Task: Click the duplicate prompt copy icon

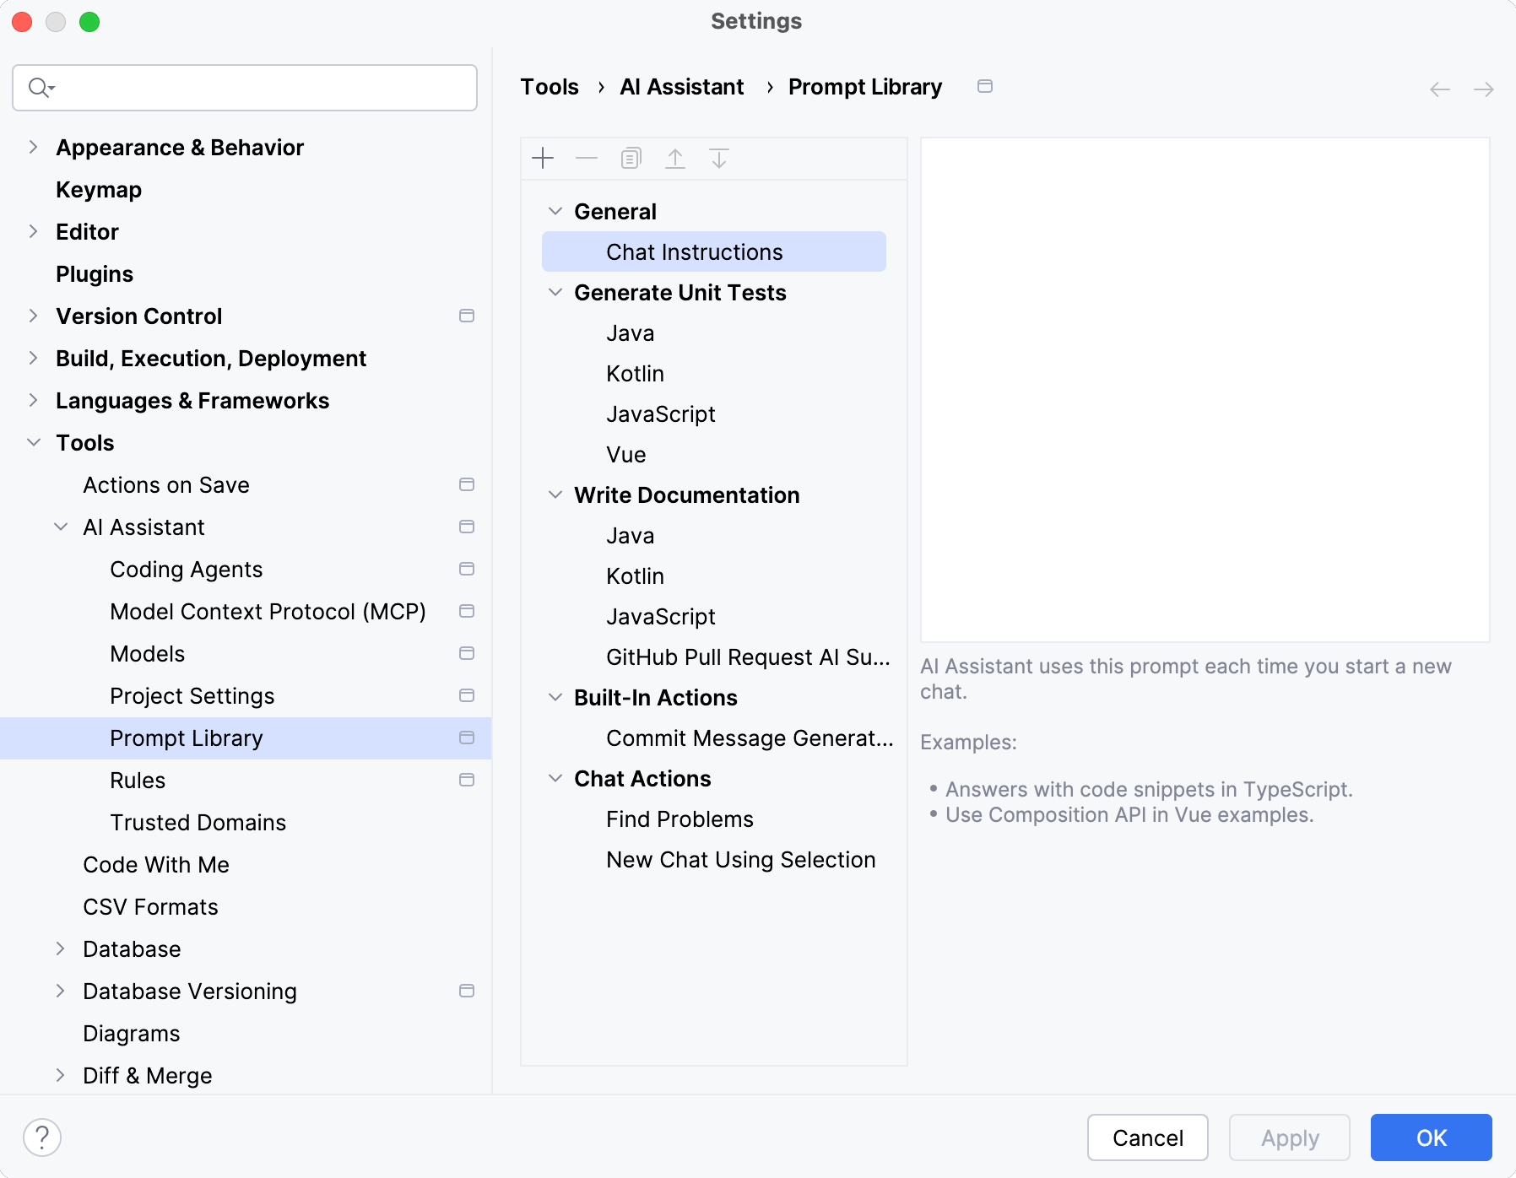Action: [x=631, y=159]
